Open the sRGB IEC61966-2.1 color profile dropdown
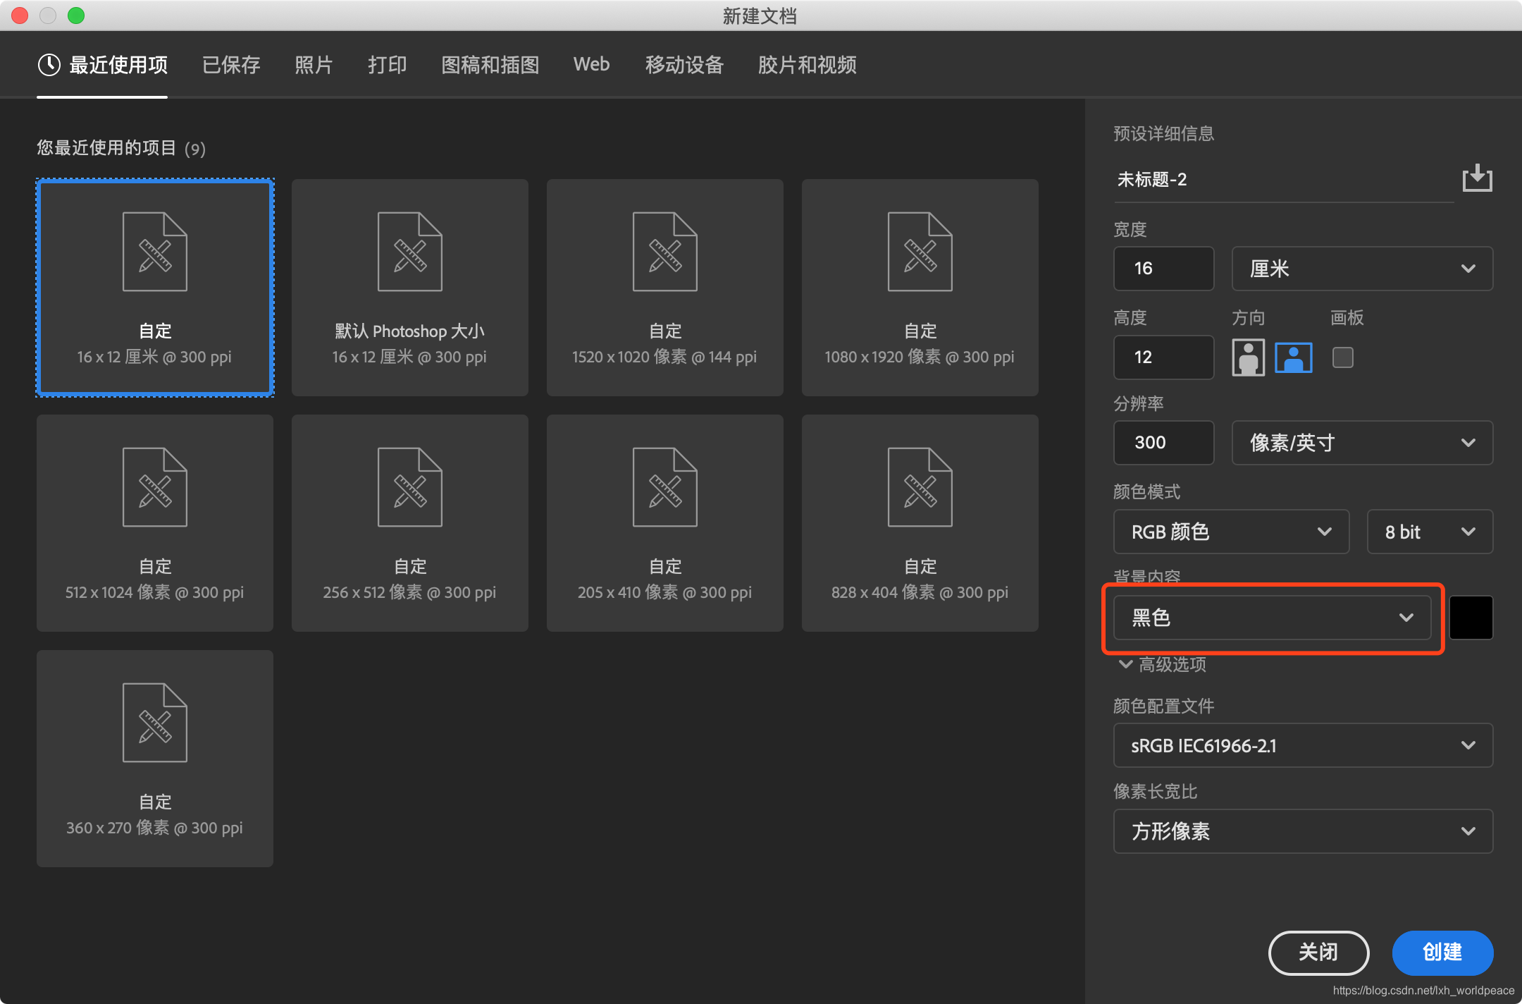 [1303, 745]
